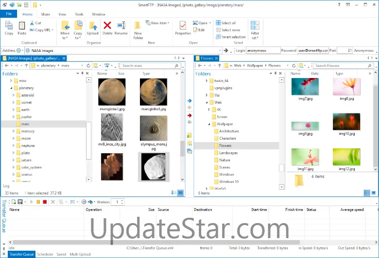Open the Scheduler tab at the bottom
379x258 pixels.
(45, 254)
